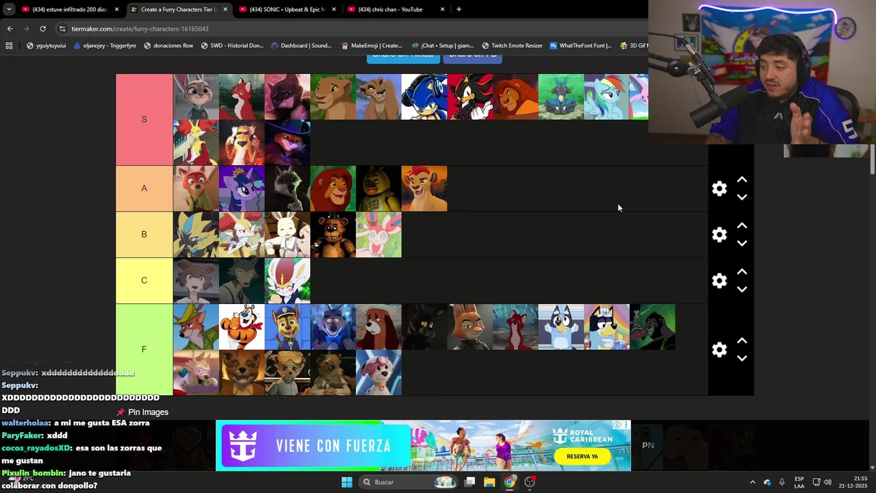Select Lucario image in S tier
This screenshot has width=876, height=493.
pyautogui.click(x=561, y=97)
